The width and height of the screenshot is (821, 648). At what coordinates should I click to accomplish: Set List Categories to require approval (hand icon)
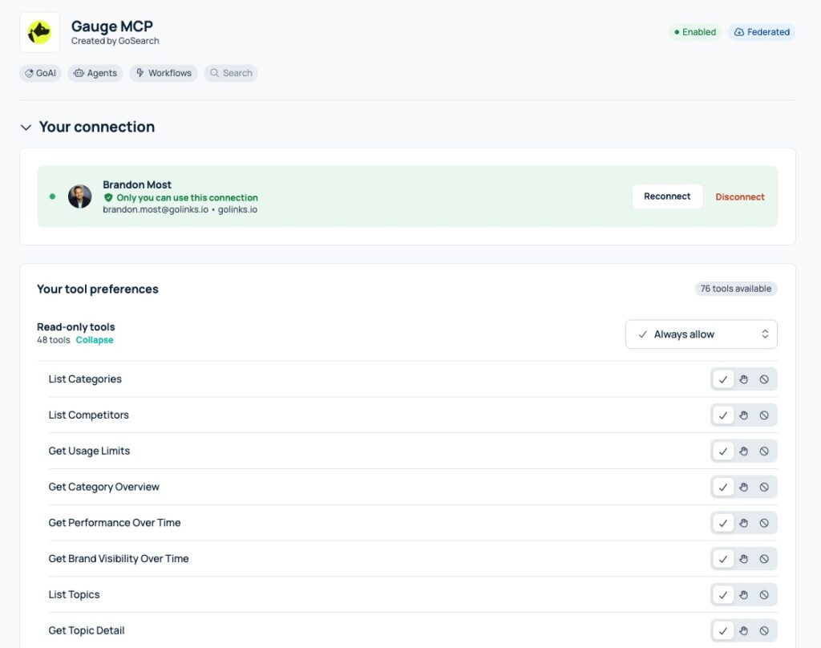coord(743,379)
